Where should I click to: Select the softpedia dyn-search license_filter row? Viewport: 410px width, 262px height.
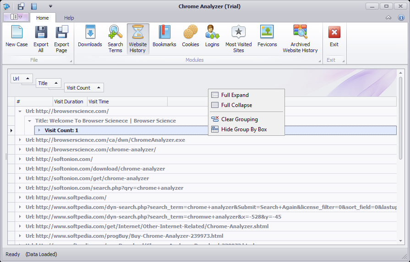[206, 207]
